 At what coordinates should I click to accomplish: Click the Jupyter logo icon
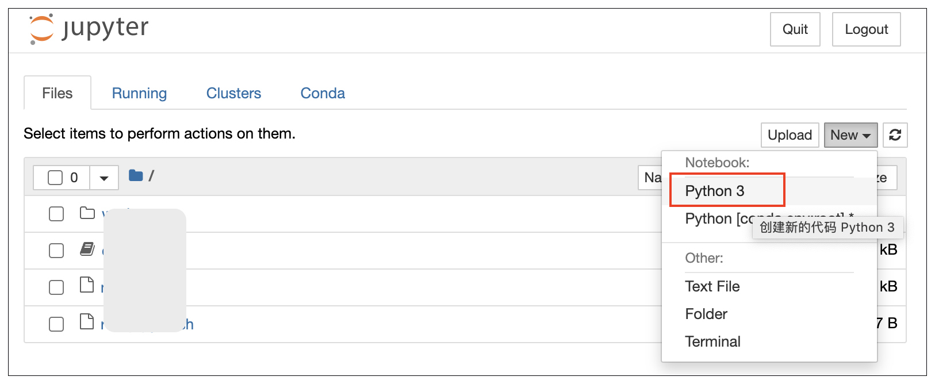click(x=41, y=29)
